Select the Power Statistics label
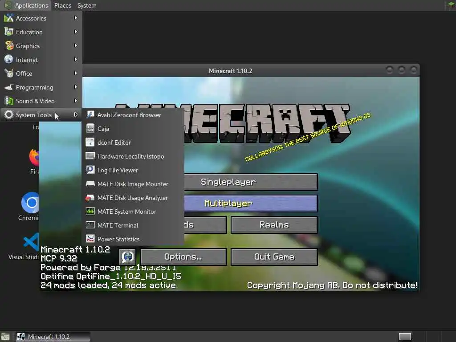The image size is (456, 342). click(118, 239)
